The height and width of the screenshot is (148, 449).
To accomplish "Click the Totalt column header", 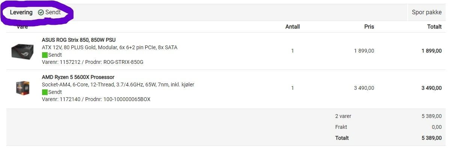I will pos(434,27).
